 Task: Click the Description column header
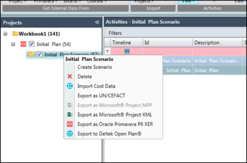217,43
